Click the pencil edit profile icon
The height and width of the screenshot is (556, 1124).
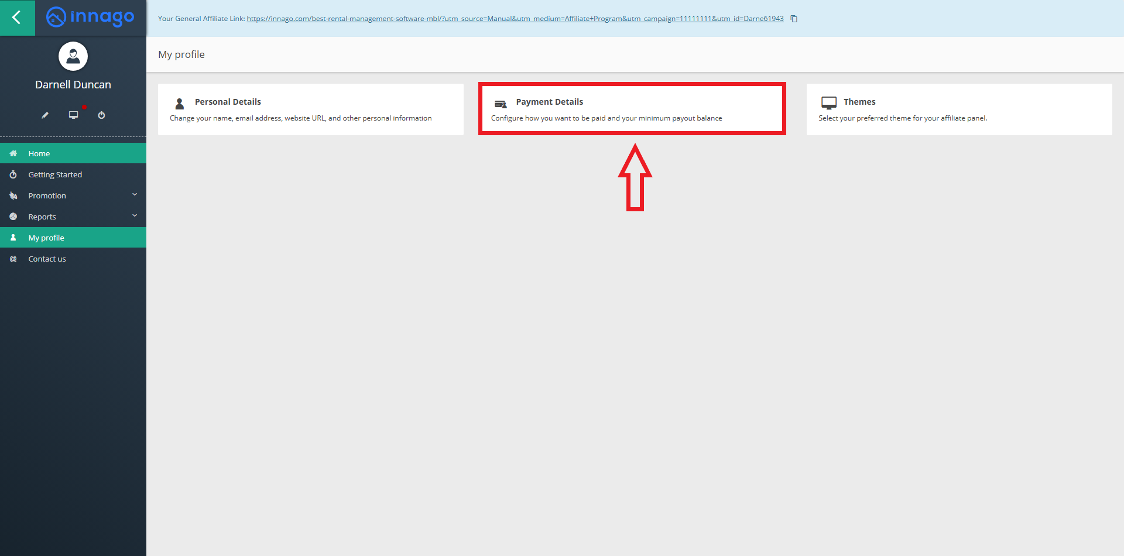pos(45,115)
